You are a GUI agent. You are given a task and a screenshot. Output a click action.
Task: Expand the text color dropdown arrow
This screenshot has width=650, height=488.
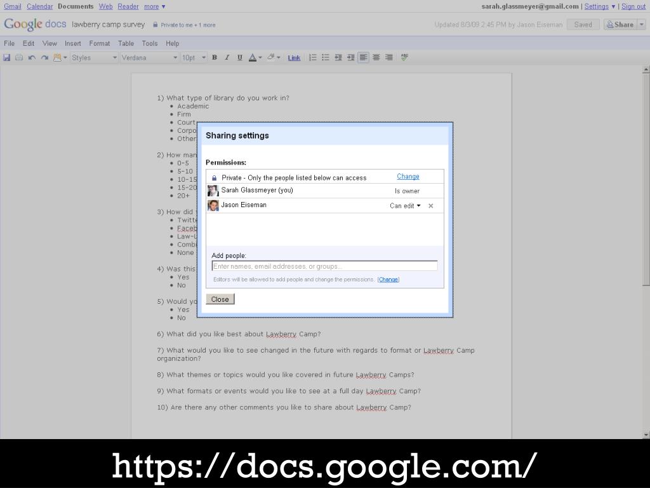coord(260,58)
